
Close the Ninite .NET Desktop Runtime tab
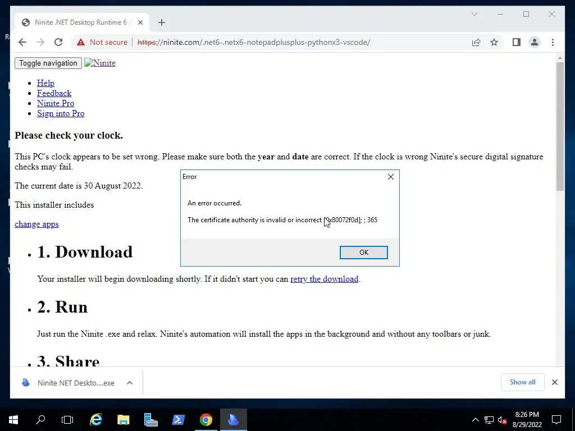pyautogui.click(x=140, y=22)
